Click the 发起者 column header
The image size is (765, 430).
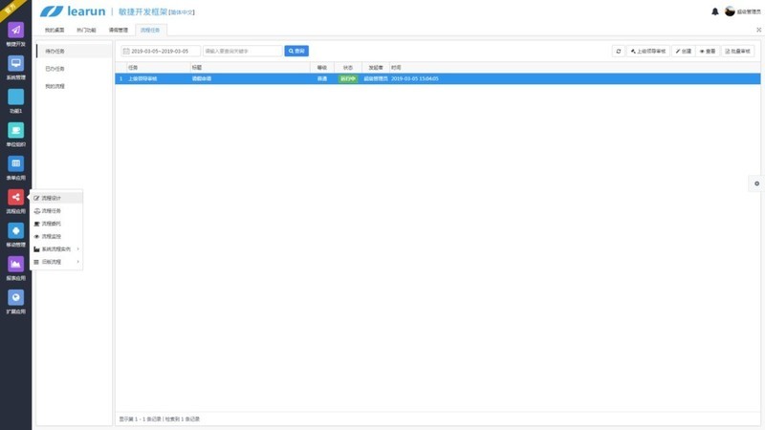tap(376, 67)
